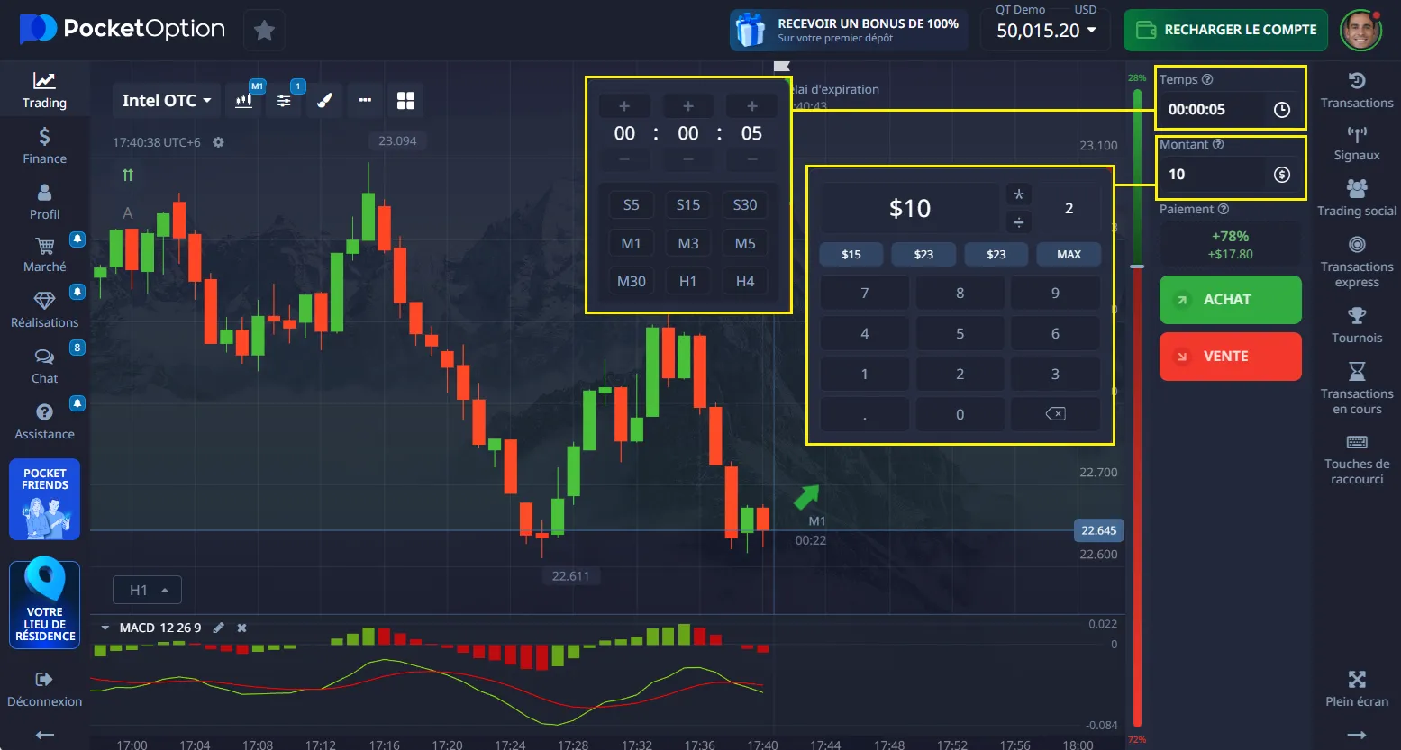Viewport: 1401px width, 750px height.
Task: Set the amount to MAX
Action: [x=1069, y=254]
